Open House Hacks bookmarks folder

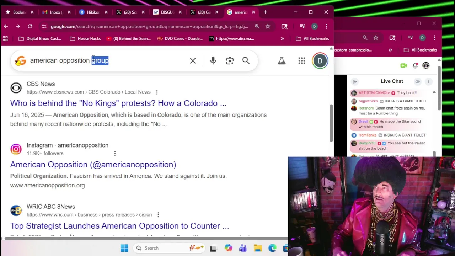[85, 38]
